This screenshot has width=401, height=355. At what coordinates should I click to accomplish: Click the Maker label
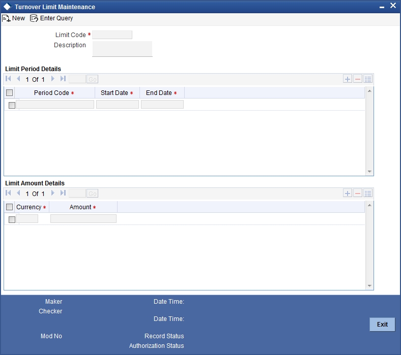(x=54, y=301)
